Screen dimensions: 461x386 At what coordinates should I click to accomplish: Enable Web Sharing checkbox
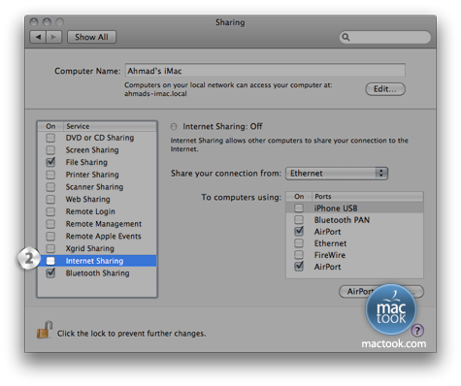coord(50,199)
